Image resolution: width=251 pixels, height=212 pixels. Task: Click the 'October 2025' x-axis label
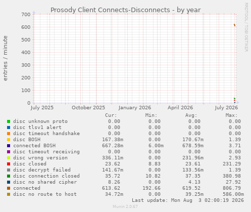click(x=88, y=108)
